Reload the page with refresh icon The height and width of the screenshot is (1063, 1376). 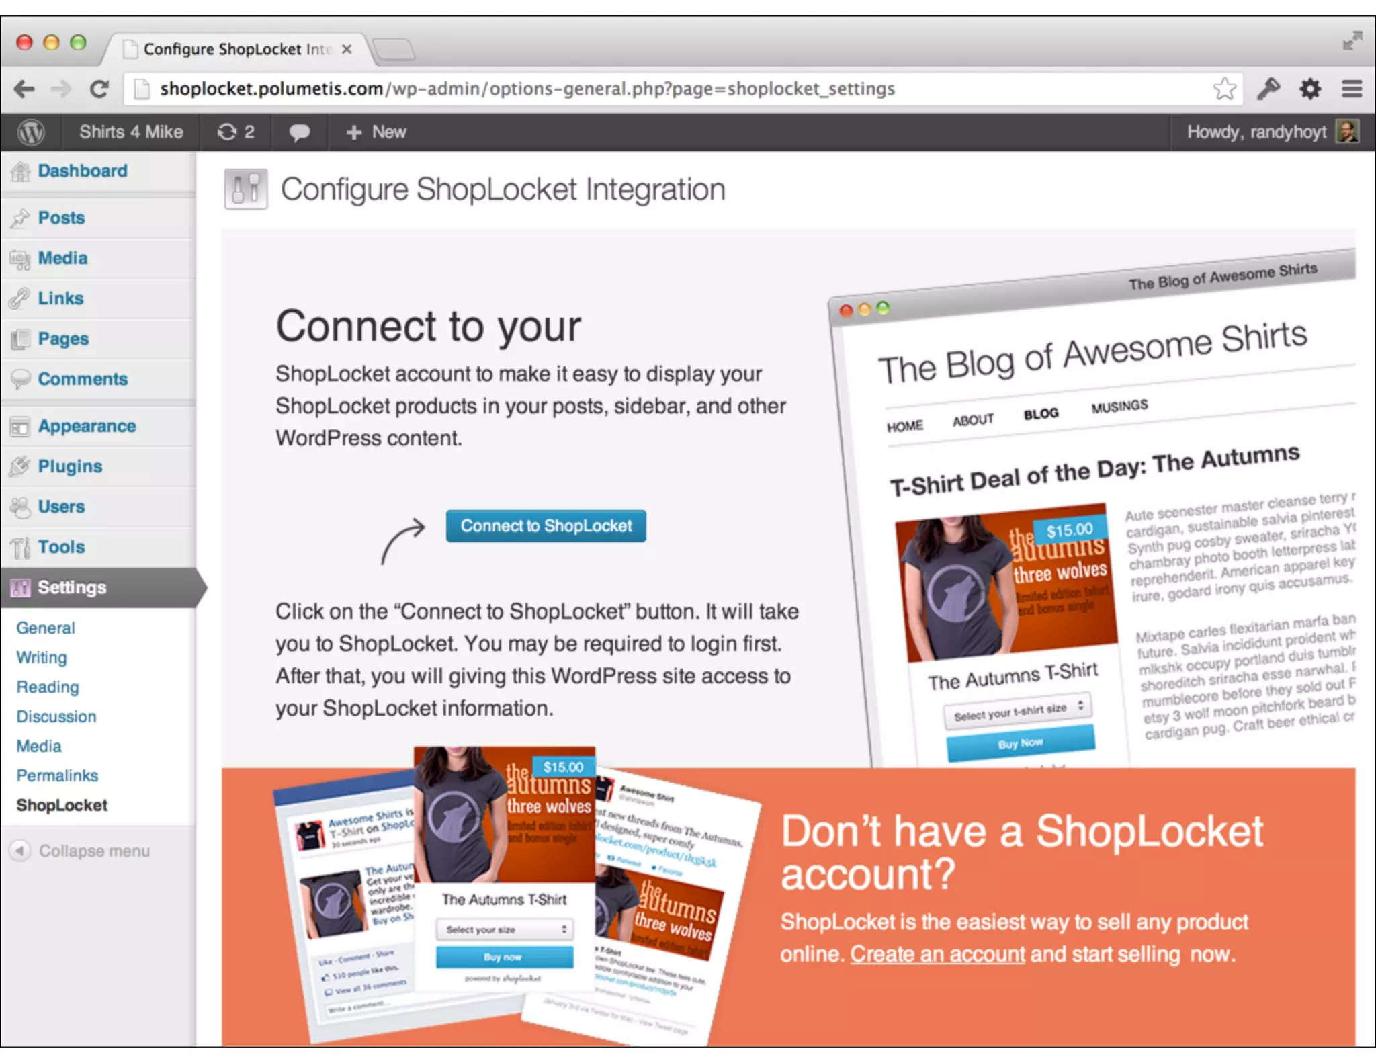pyautogui.click(x=99, y=89)
